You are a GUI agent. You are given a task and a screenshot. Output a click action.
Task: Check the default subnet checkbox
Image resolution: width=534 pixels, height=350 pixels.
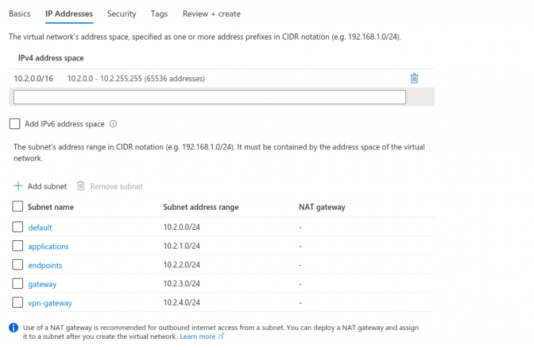(x=17, y=227)
